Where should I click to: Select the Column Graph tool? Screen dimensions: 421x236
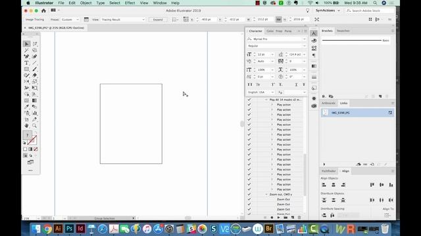tap(35, 113)
